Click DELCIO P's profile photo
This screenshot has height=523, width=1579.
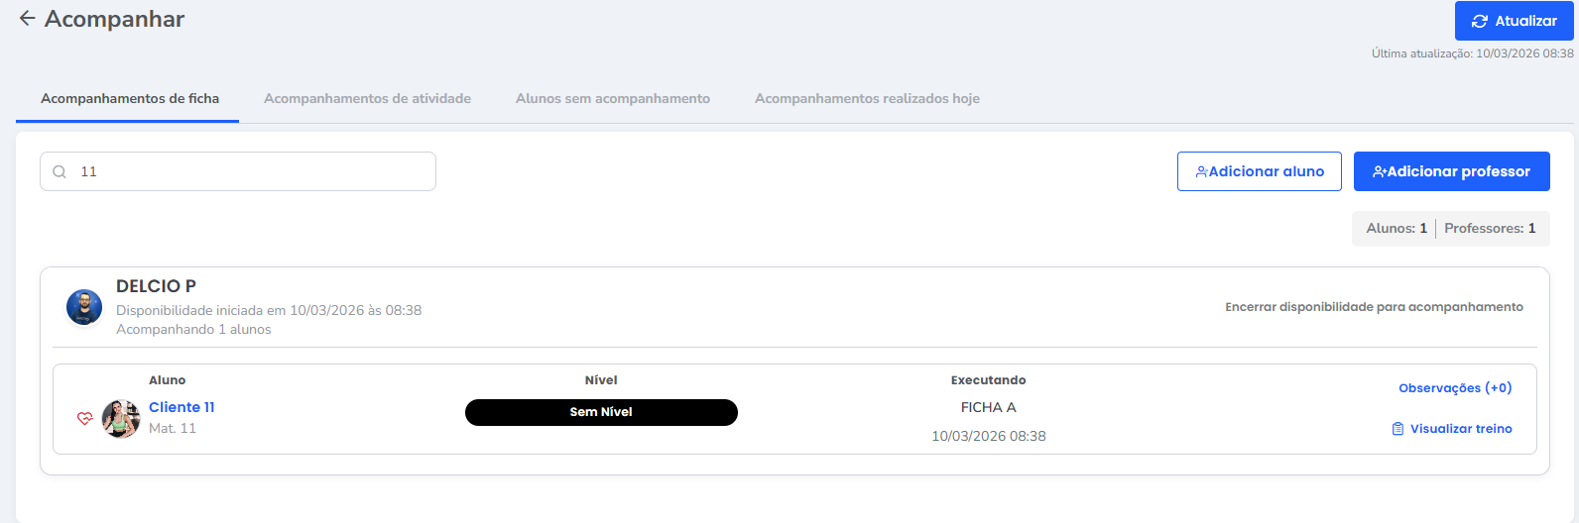pyautogui.click(x=84, y=307)
